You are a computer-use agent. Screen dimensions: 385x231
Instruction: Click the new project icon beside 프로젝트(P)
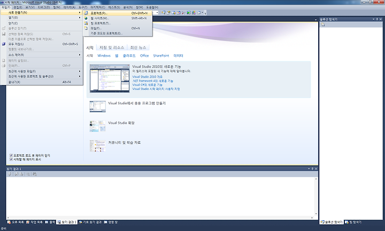tap(86, 13)
